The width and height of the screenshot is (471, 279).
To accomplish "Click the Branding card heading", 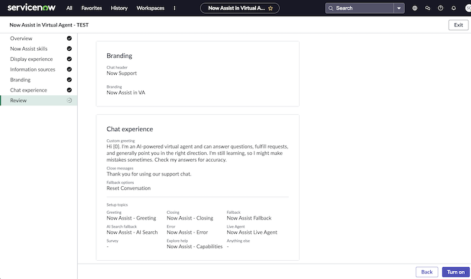I will 119,56.
